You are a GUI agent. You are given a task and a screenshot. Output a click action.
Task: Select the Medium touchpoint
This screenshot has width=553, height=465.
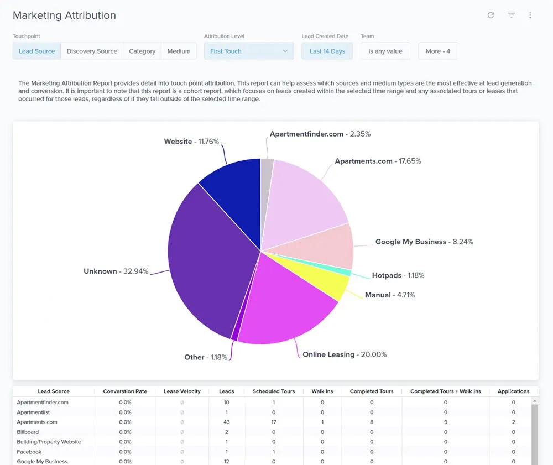(x=179, y=51)
